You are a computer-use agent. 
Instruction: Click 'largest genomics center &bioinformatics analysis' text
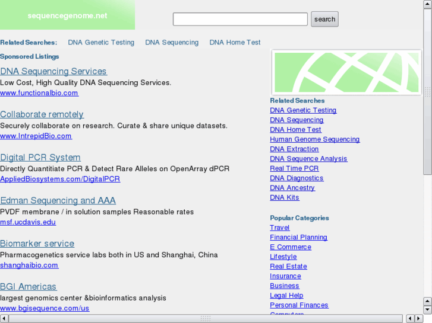[x=83, y=298]
